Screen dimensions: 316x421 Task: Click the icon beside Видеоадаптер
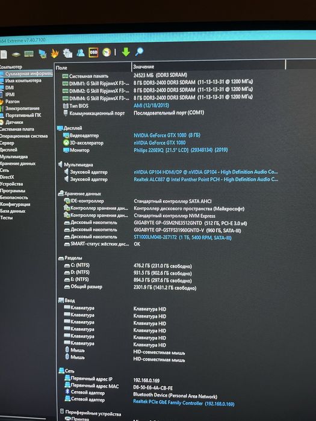coord(66,135)
